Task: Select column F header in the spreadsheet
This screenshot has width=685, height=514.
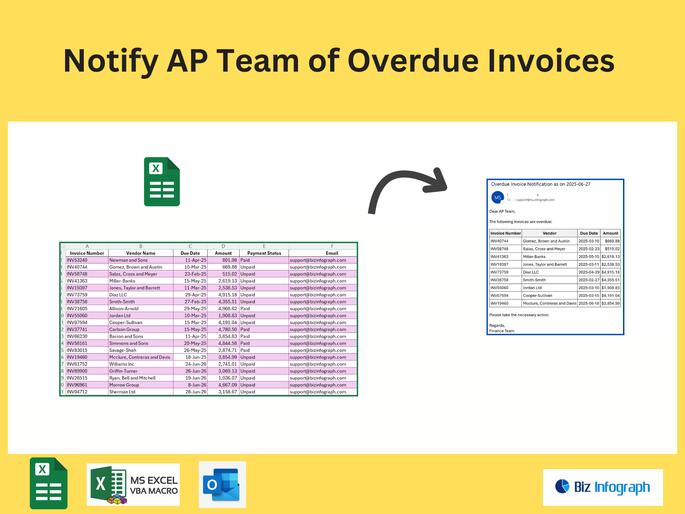Action: (x=323, y=246)
